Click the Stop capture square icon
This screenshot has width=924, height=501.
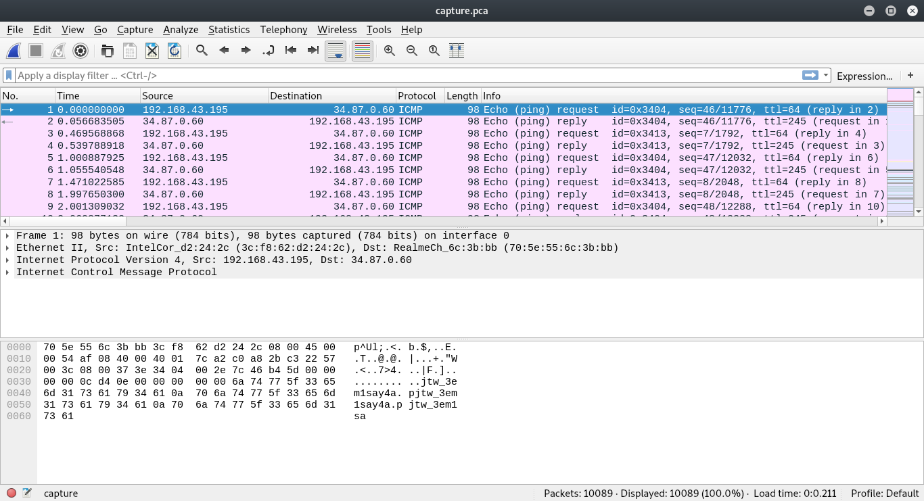pyautogui.click(x=36, y=51)
